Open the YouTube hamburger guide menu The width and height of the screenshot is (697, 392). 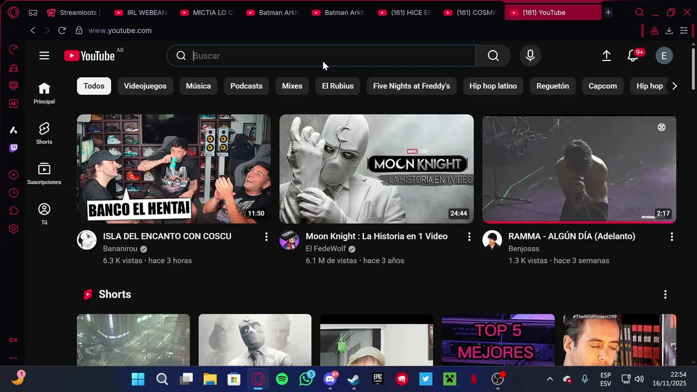(44, 56)
